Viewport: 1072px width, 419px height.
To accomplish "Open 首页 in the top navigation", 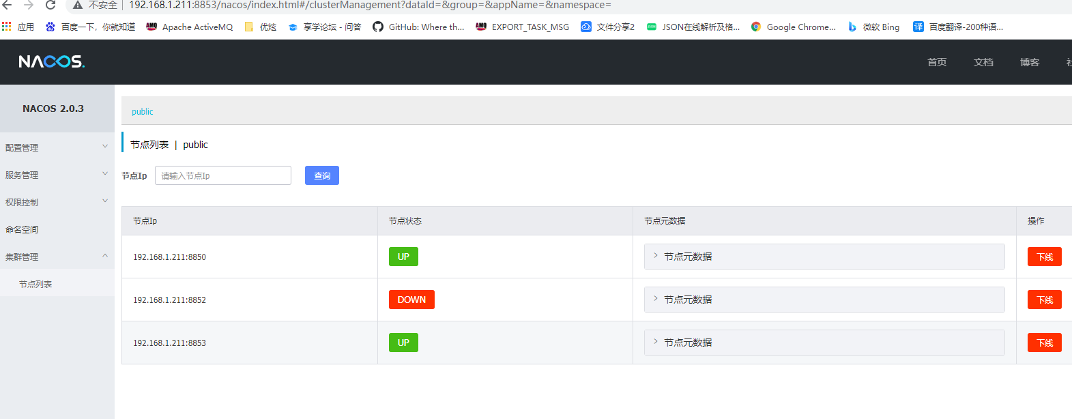I will (937, 62).
